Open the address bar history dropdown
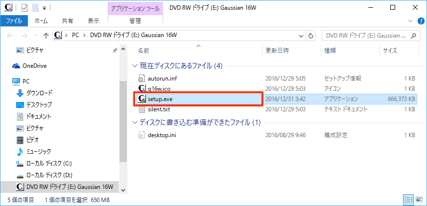 click(x=300, y=36)
